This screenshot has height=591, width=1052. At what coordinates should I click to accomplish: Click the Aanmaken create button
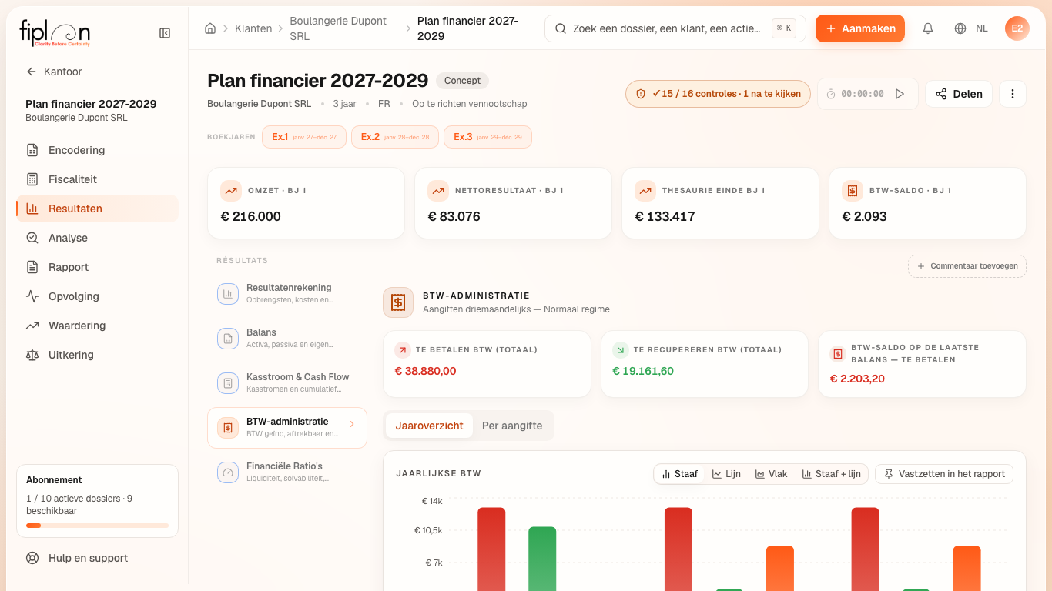pos(860,28)
